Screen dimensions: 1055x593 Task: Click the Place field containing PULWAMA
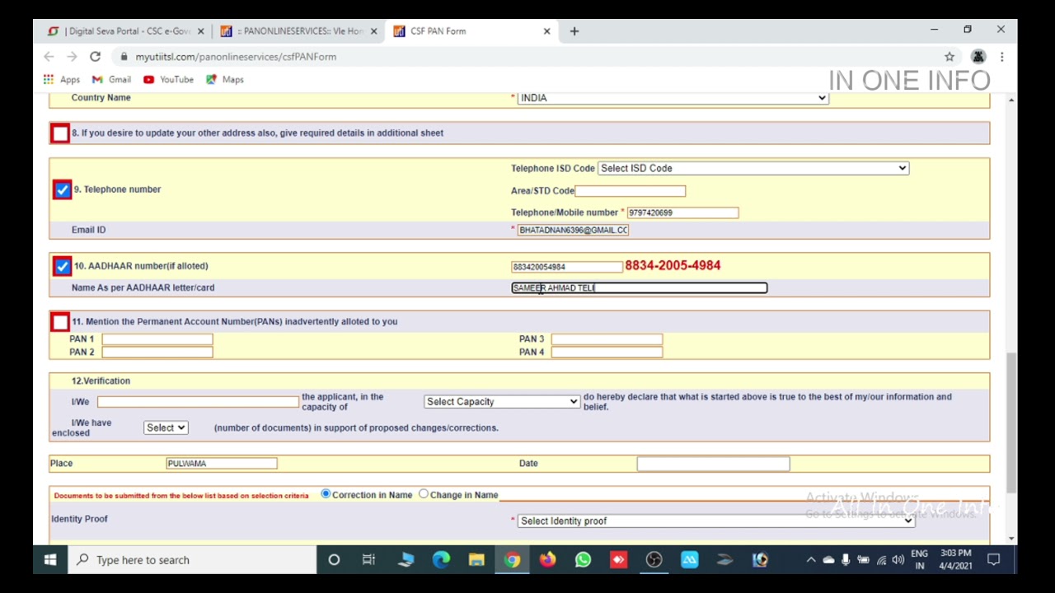(221, 464)
